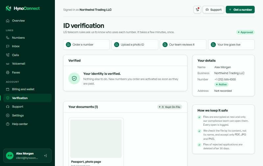Click the Our team reviews it check icon
This screenshot has height=166, width=263.
click(165, 45)
